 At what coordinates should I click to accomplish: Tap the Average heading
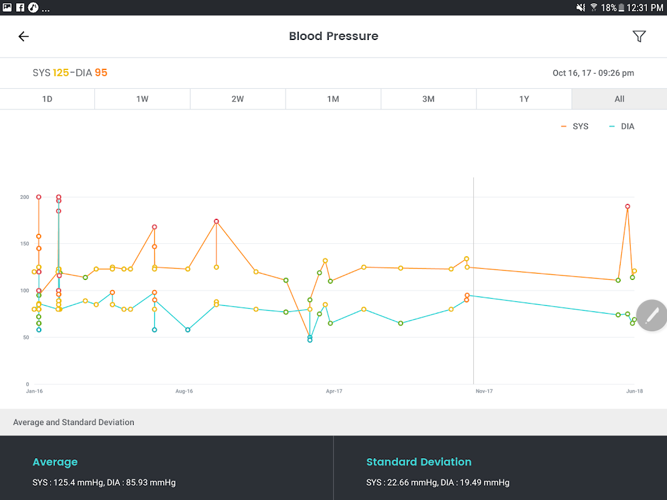55,462
